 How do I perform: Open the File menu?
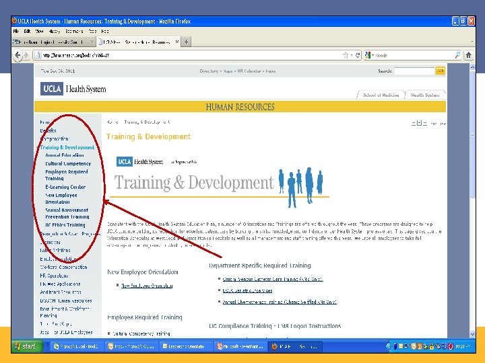pos(16,31)
